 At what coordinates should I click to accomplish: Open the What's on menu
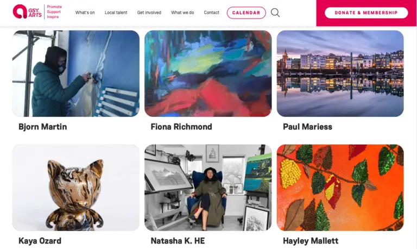click(85, 13)
